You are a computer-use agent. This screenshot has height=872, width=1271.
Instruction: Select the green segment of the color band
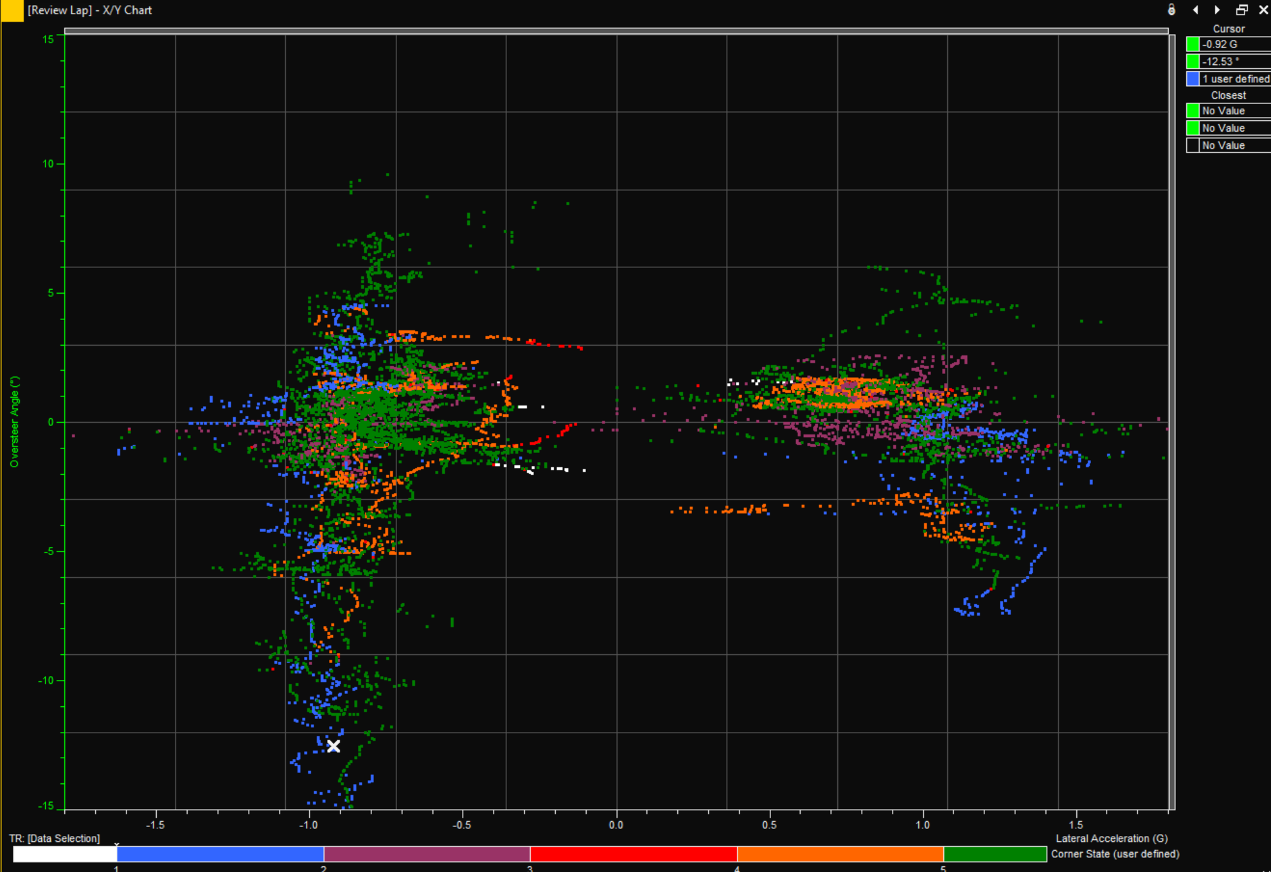coord(995,854)
